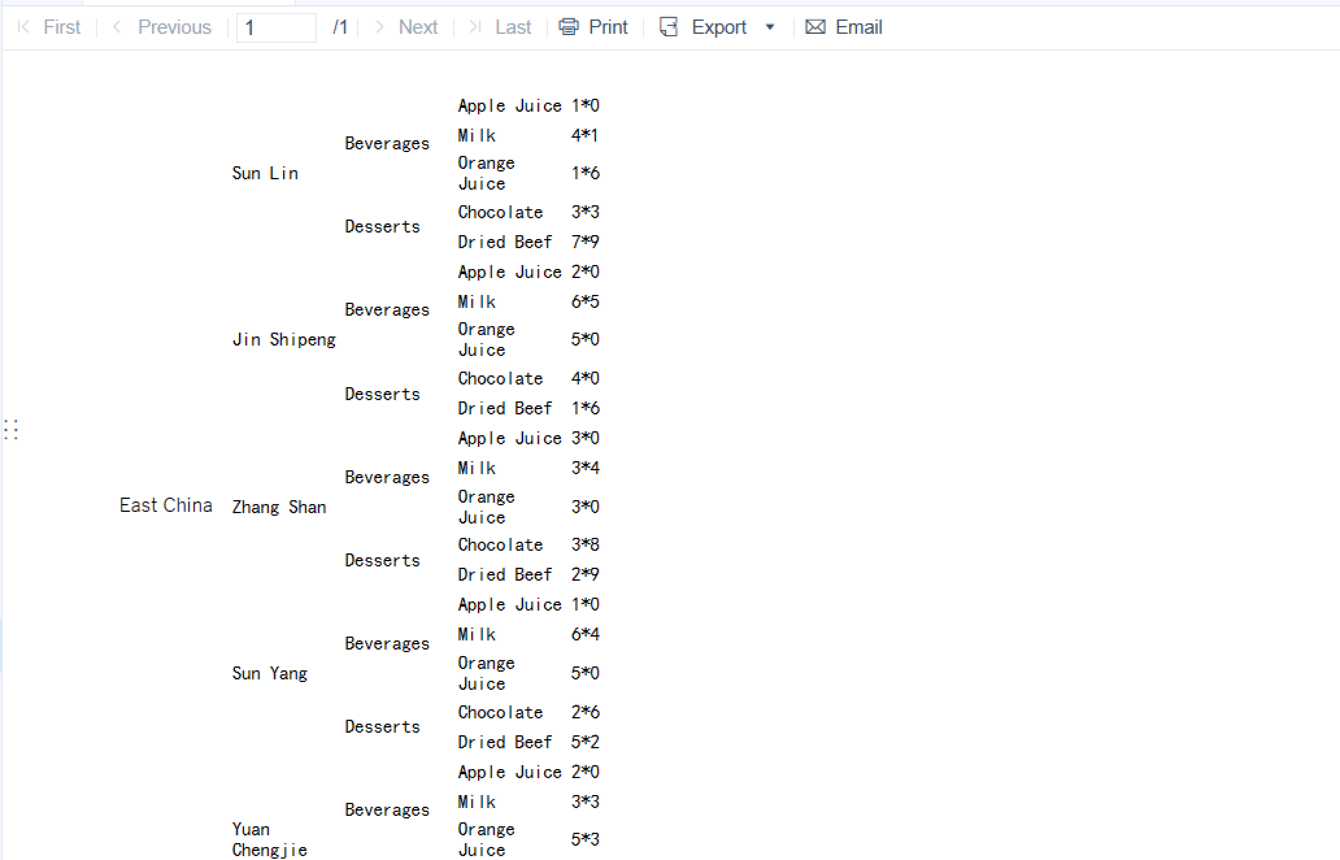Click the printer icon
The width and height of the screenshot is (1340, 860).
pyautogui.click(x=569, y=27)
